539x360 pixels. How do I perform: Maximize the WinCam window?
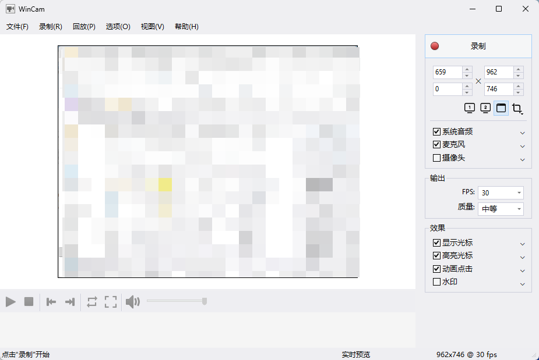pyautogui.click(x=499, y=9)
